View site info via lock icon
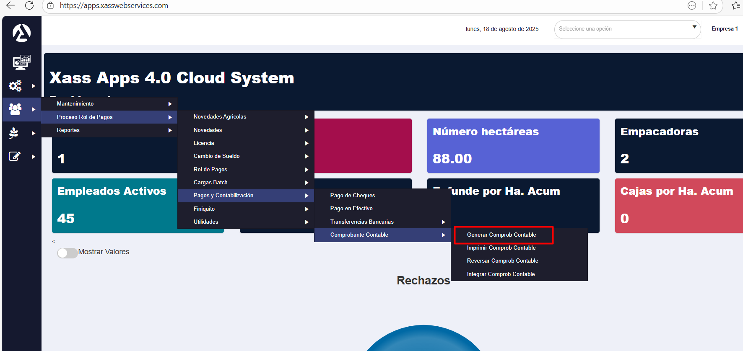This screenshot has height=351, width=743. click(50, 5)
